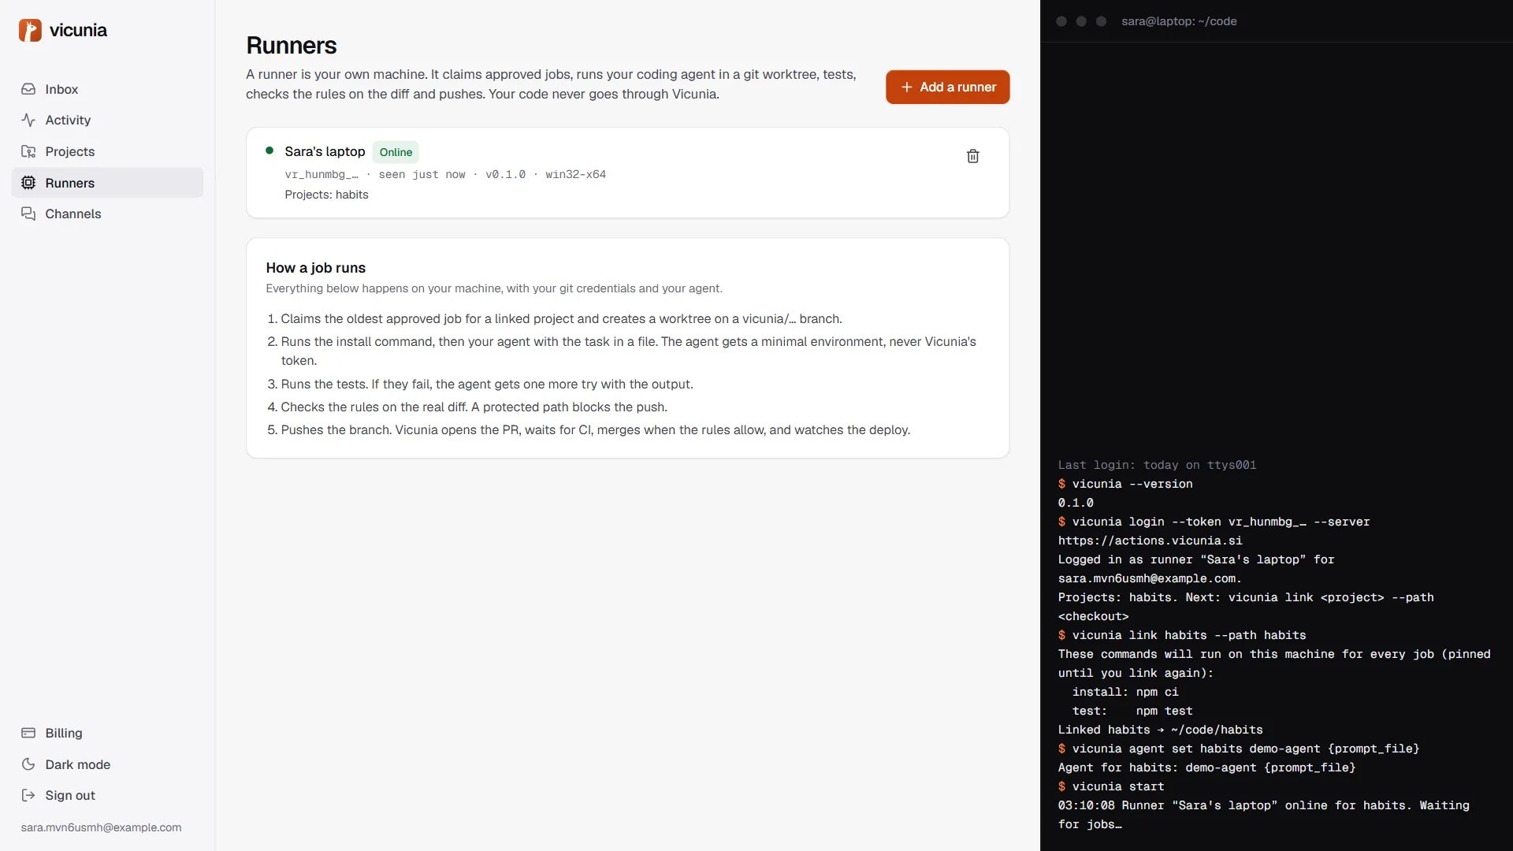Click the Runners page heading
The image size is (1513, 851).
[292, 46]
